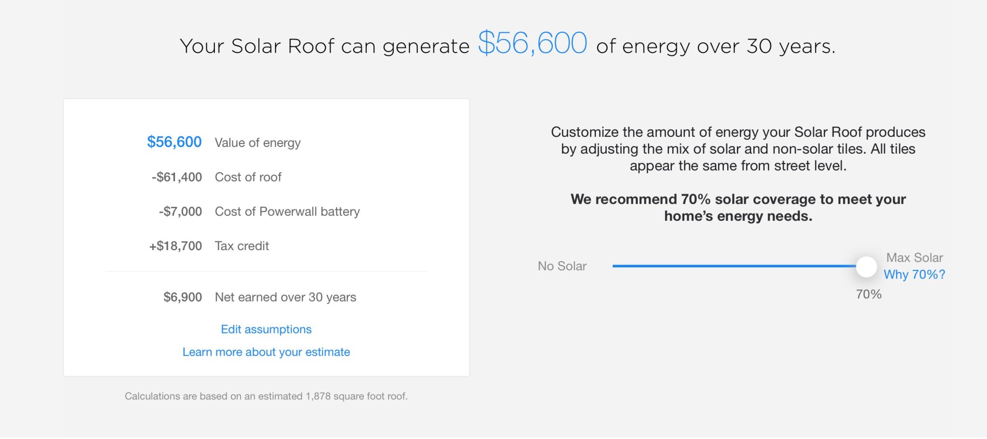Open Learn more about your estimate
987x439 pixels.
tap(266, 352)
